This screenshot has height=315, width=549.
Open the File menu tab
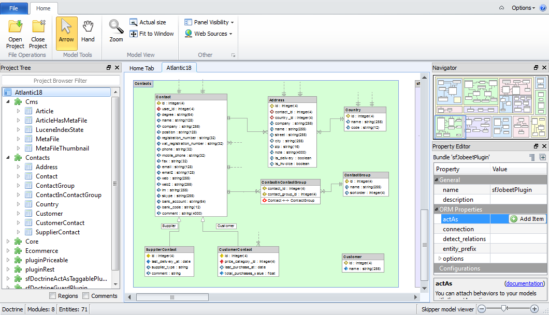click(x=14, y=8)
